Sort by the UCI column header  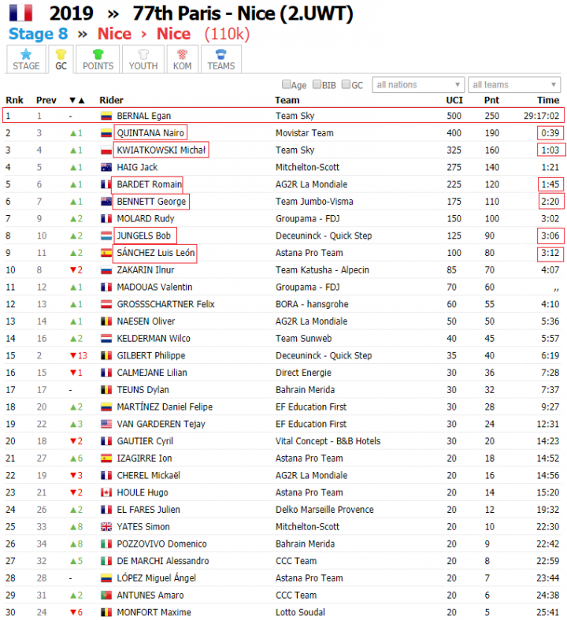[454, 100]
